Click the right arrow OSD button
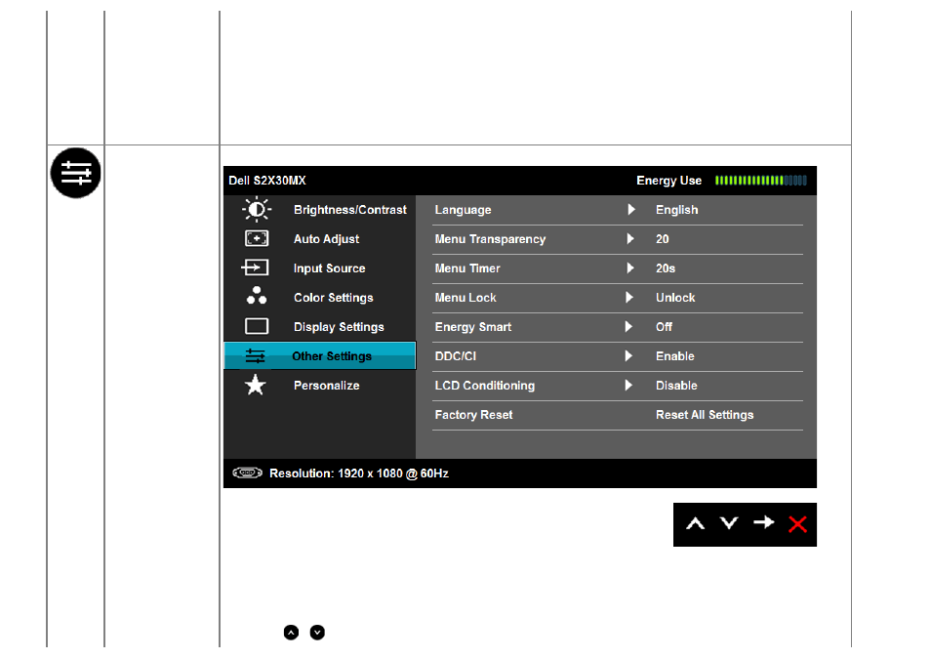Image resolution: width=931 pixels, height=658 pixels. (763, 522)
